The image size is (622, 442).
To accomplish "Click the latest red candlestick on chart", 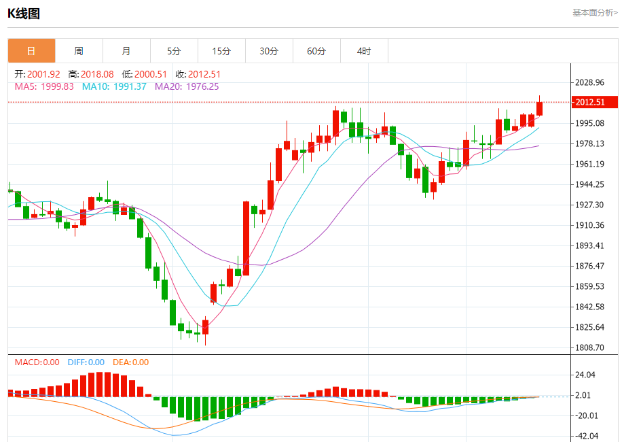I will click(540, 108).
